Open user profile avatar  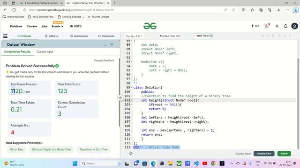(294, 26)
